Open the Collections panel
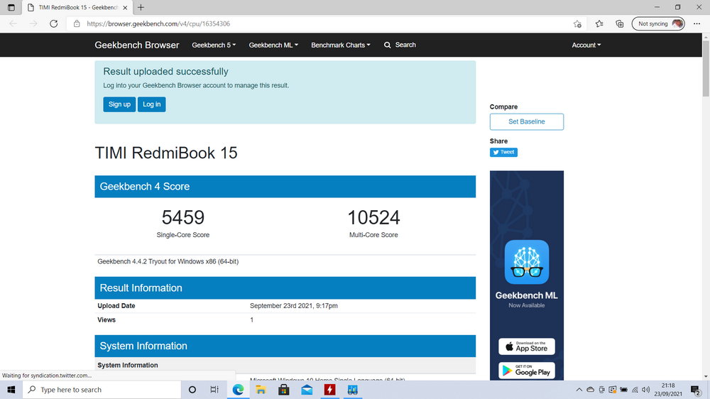Viewport: 710px width, 399px height. (x=619, y=23)
